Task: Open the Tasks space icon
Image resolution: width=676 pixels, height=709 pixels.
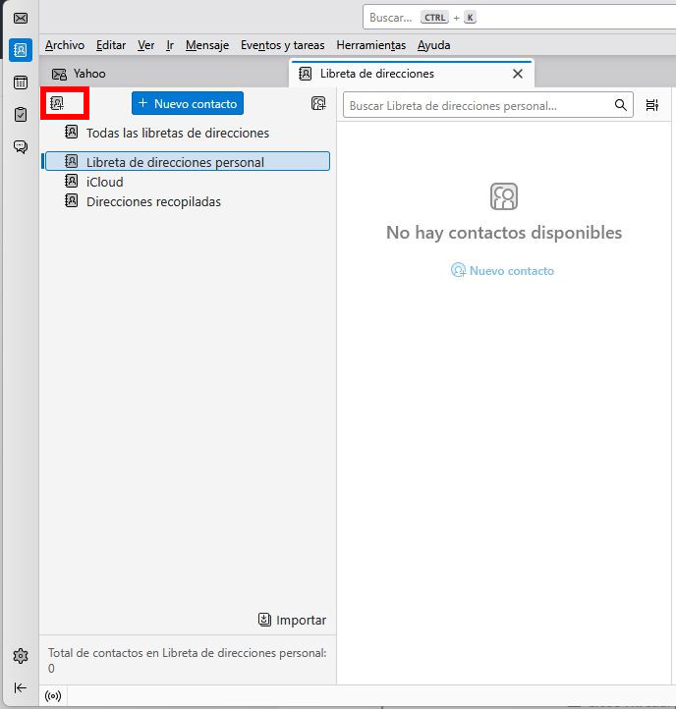Action: coord(20,115)
